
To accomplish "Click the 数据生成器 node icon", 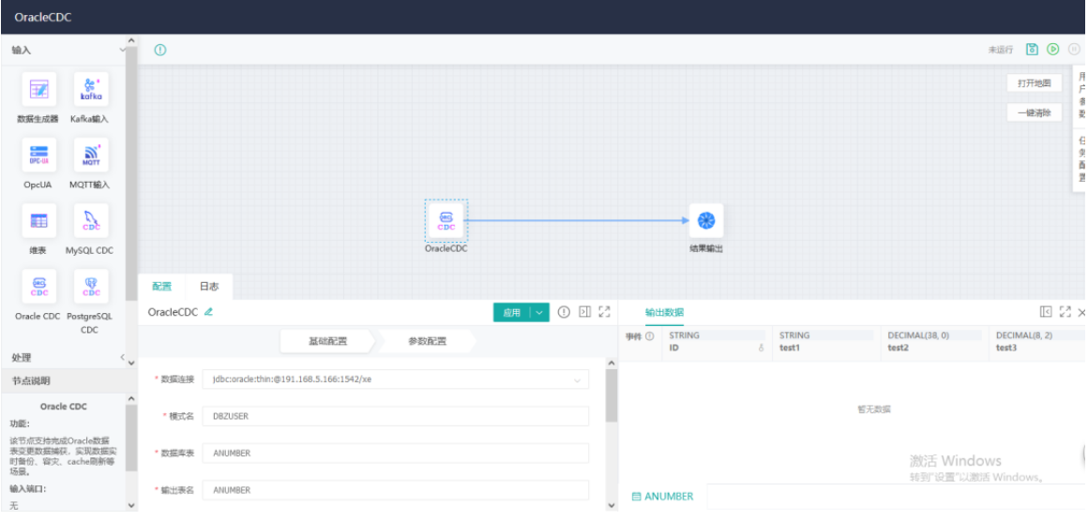I will click(39, 89).
